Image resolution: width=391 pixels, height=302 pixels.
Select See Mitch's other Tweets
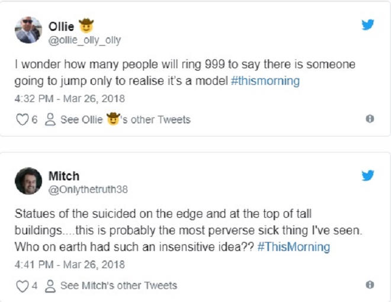(118, 286)
